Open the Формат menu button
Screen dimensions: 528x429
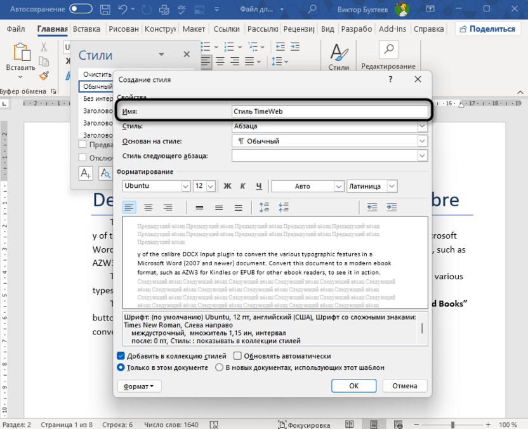click(x=139, y=386)
